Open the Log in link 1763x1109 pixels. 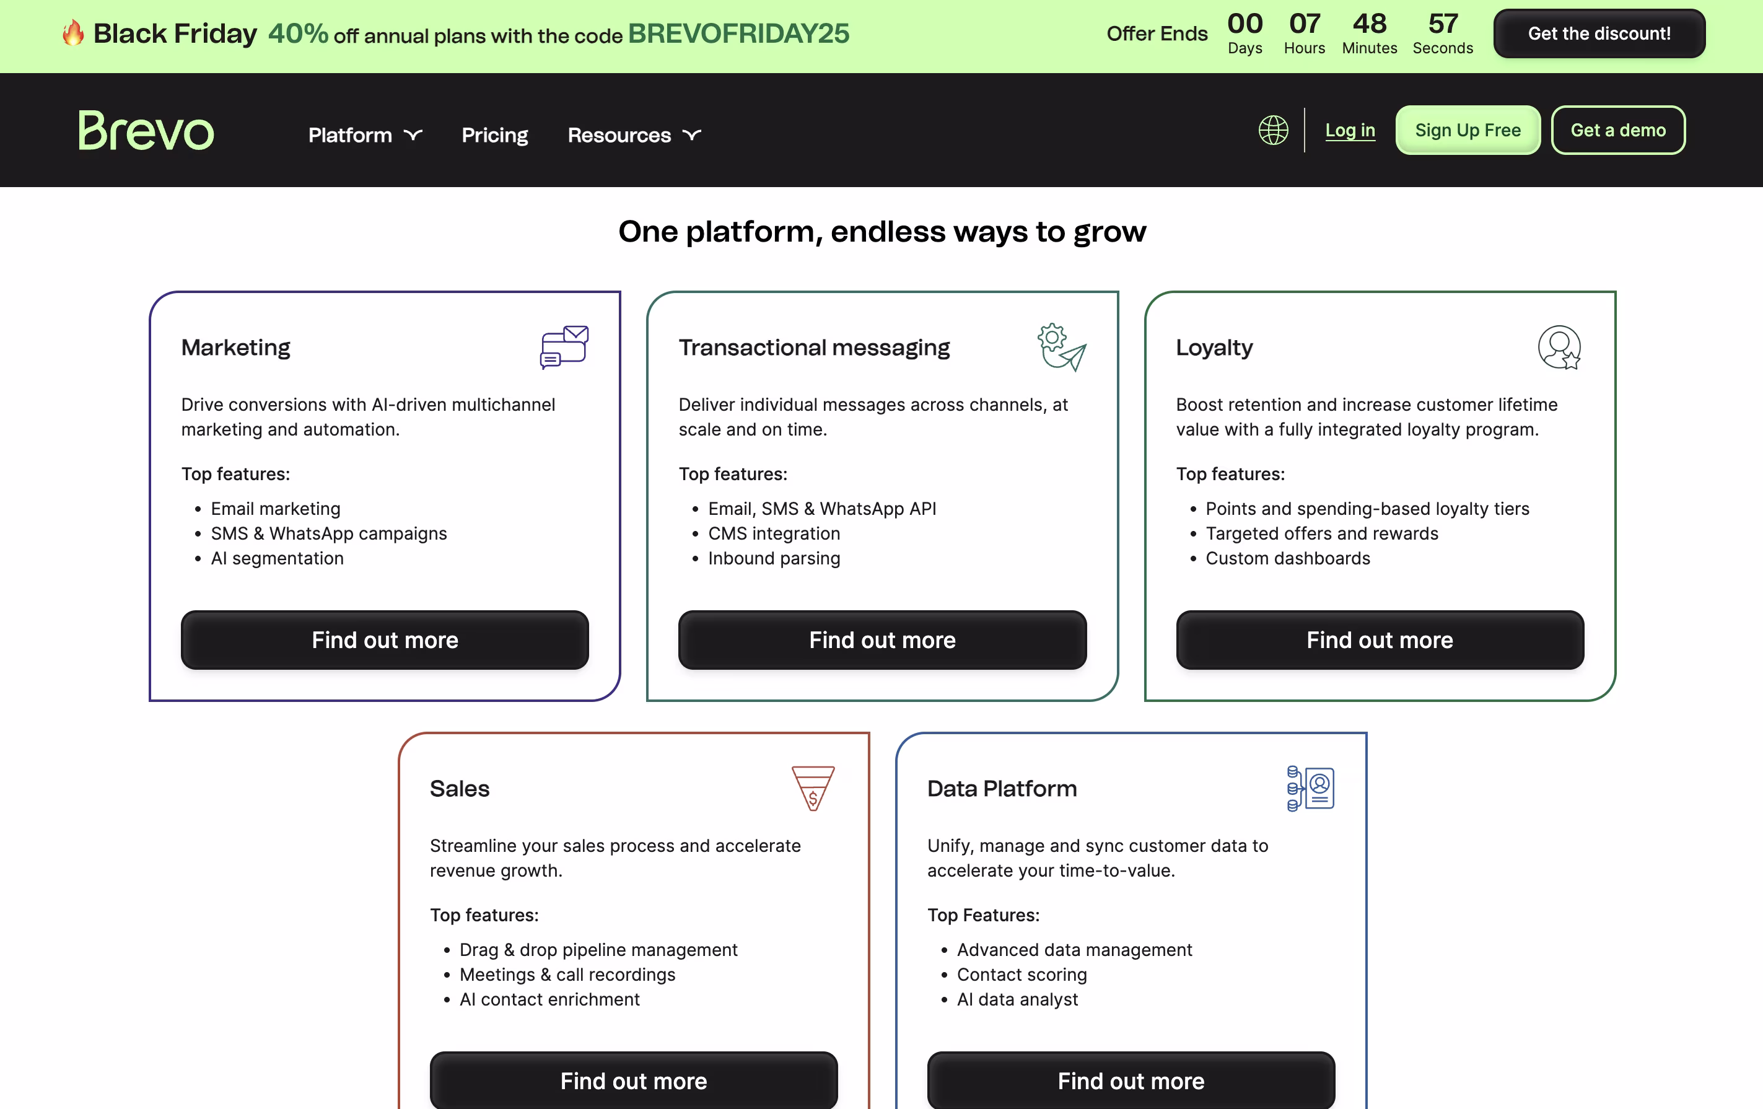coord(1349,129)
